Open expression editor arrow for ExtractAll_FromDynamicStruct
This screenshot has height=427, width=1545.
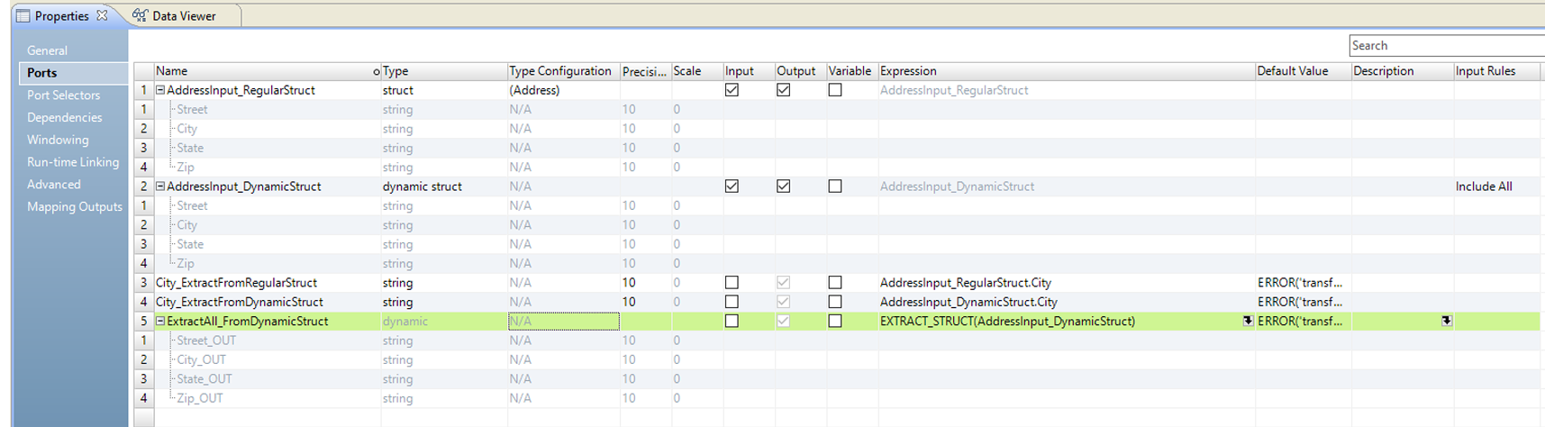1248,321
